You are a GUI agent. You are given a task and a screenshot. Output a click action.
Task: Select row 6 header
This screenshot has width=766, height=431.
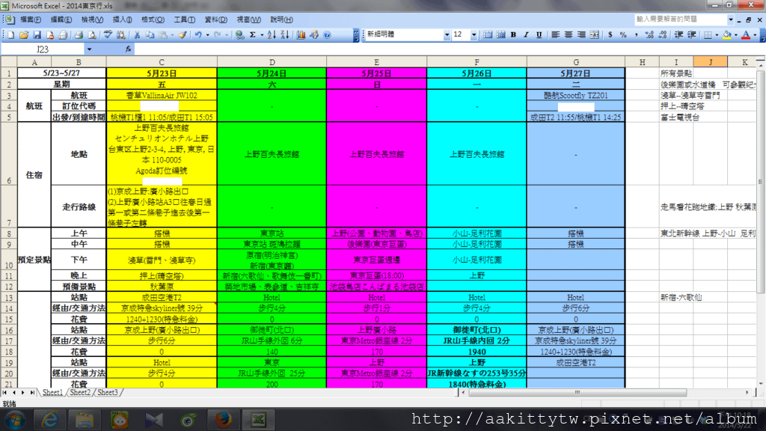[9, 153]
